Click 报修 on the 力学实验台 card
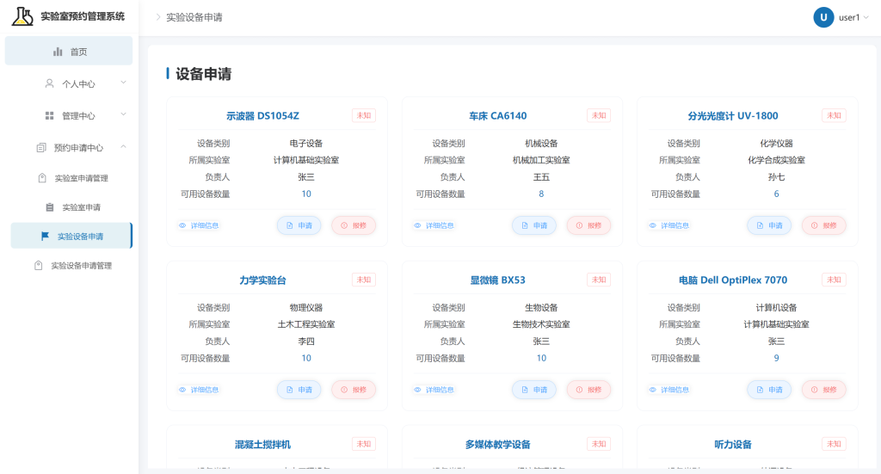881x474 pixels. 354,389
